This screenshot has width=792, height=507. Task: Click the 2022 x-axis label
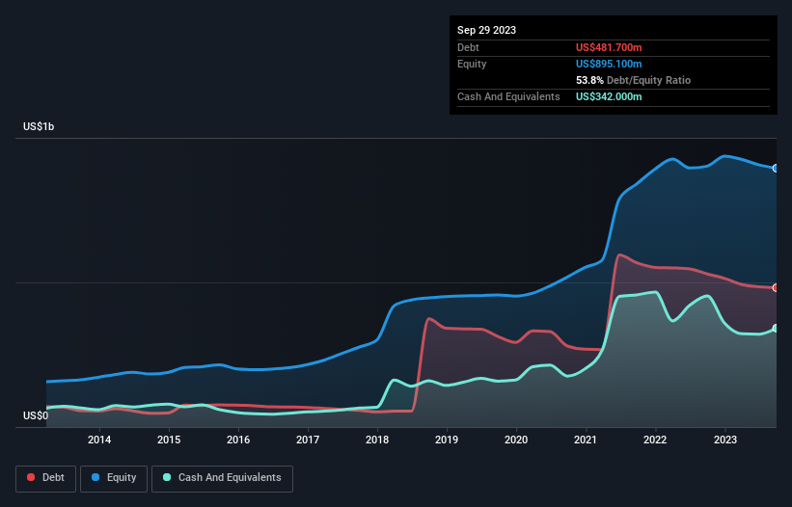tap(655, 440)
